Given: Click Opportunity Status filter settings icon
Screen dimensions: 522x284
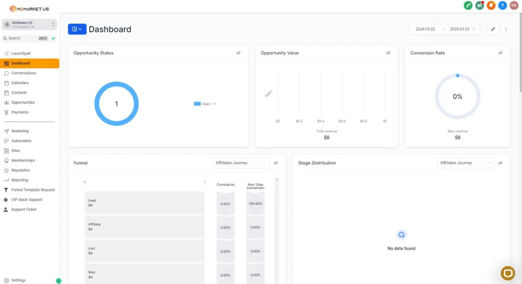Looking at the screenshot, I should point(238,53).
